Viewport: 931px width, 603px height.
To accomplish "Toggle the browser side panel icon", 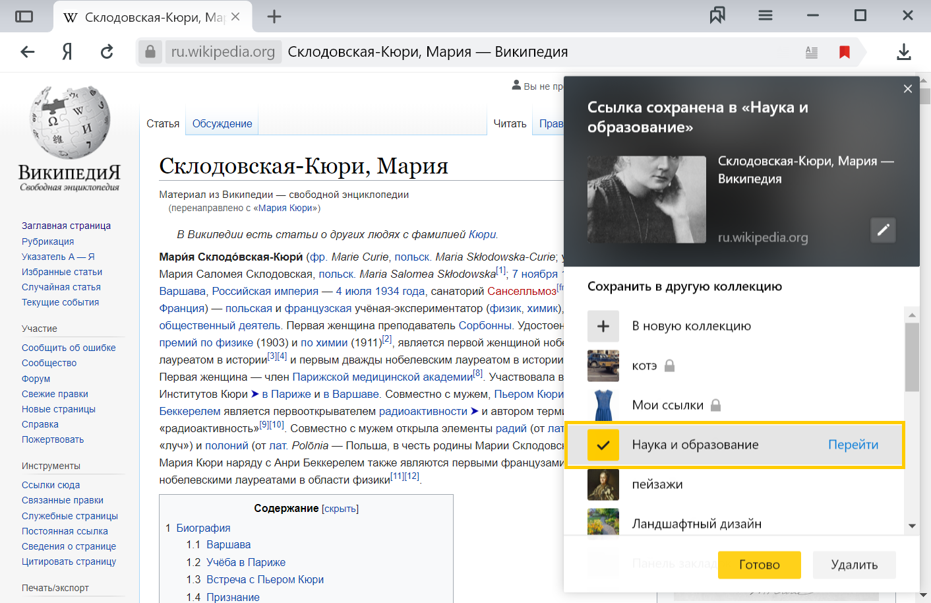I will [24, 16].
